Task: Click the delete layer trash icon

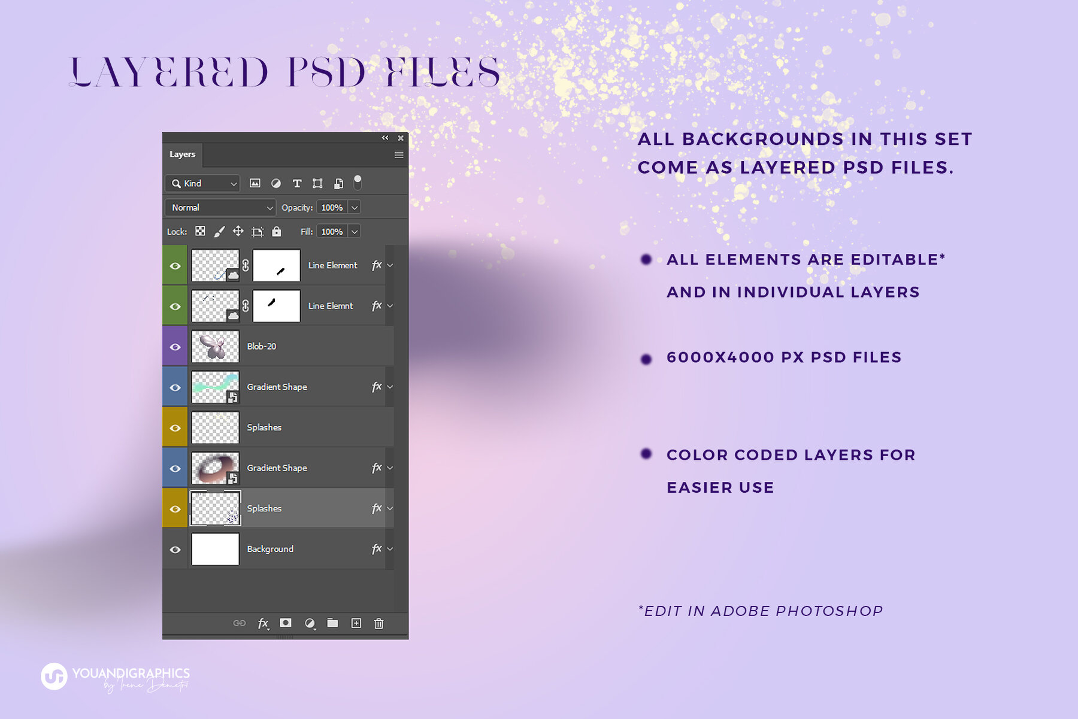Action: click(378, 624)
